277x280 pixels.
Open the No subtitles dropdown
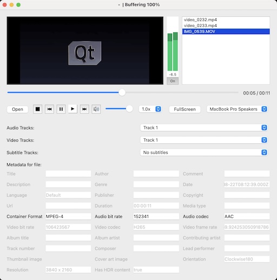point(204,152)
